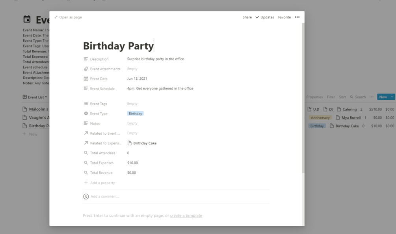Viewport: 396px width, 234px height.
Task: Click the Total Attendees rollup magnifier icon
Action: 86,153
